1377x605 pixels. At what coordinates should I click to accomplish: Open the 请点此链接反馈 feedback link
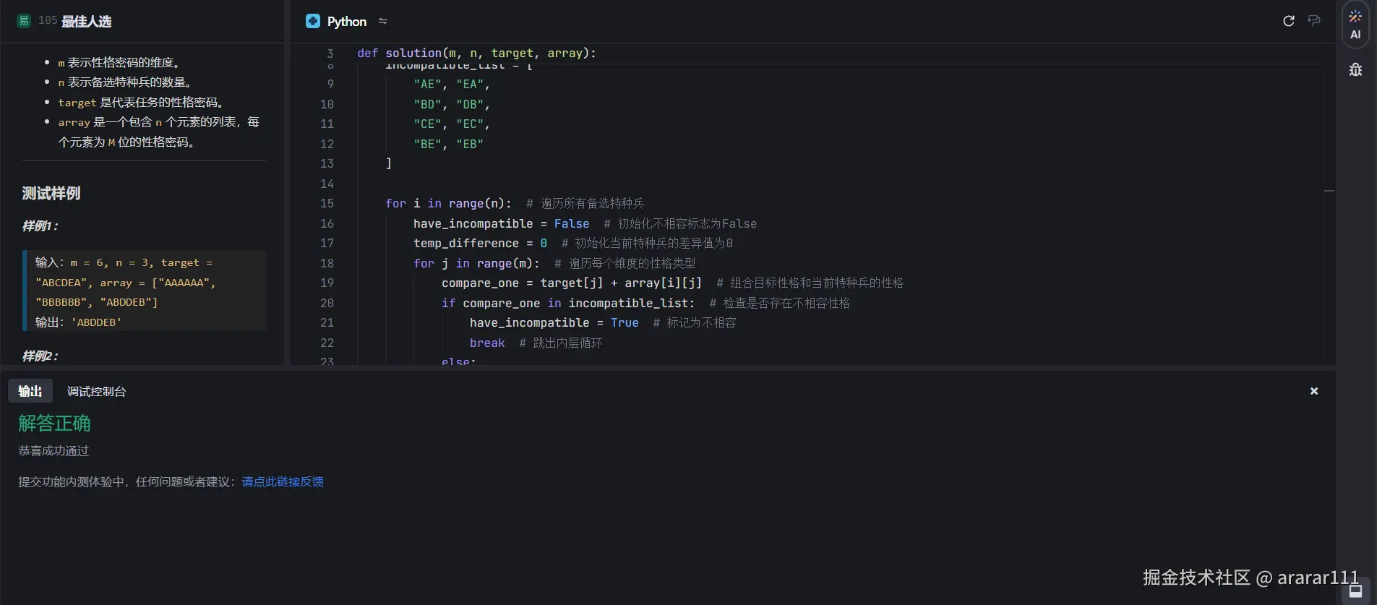pos(283,481)
